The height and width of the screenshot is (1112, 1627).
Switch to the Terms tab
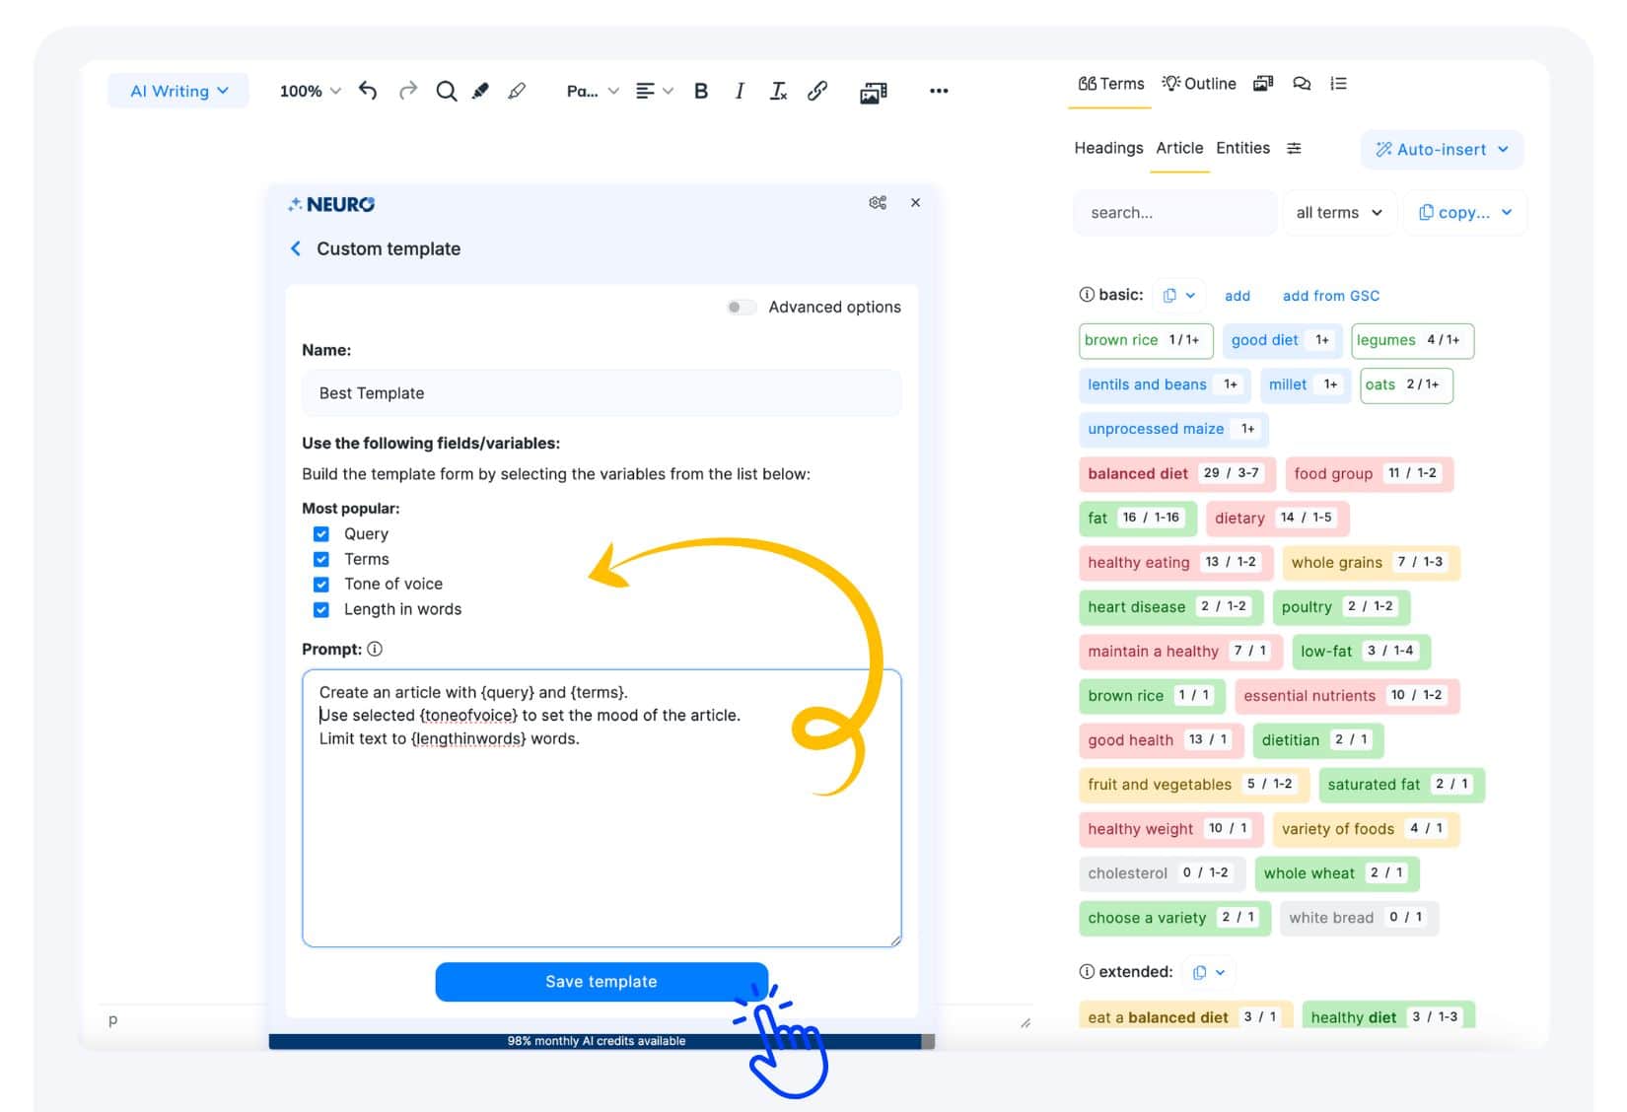click(x=1110, y=84)
